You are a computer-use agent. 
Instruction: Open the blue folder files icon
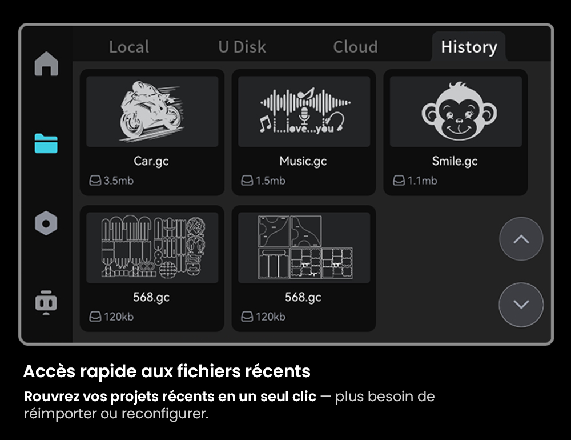46,143
